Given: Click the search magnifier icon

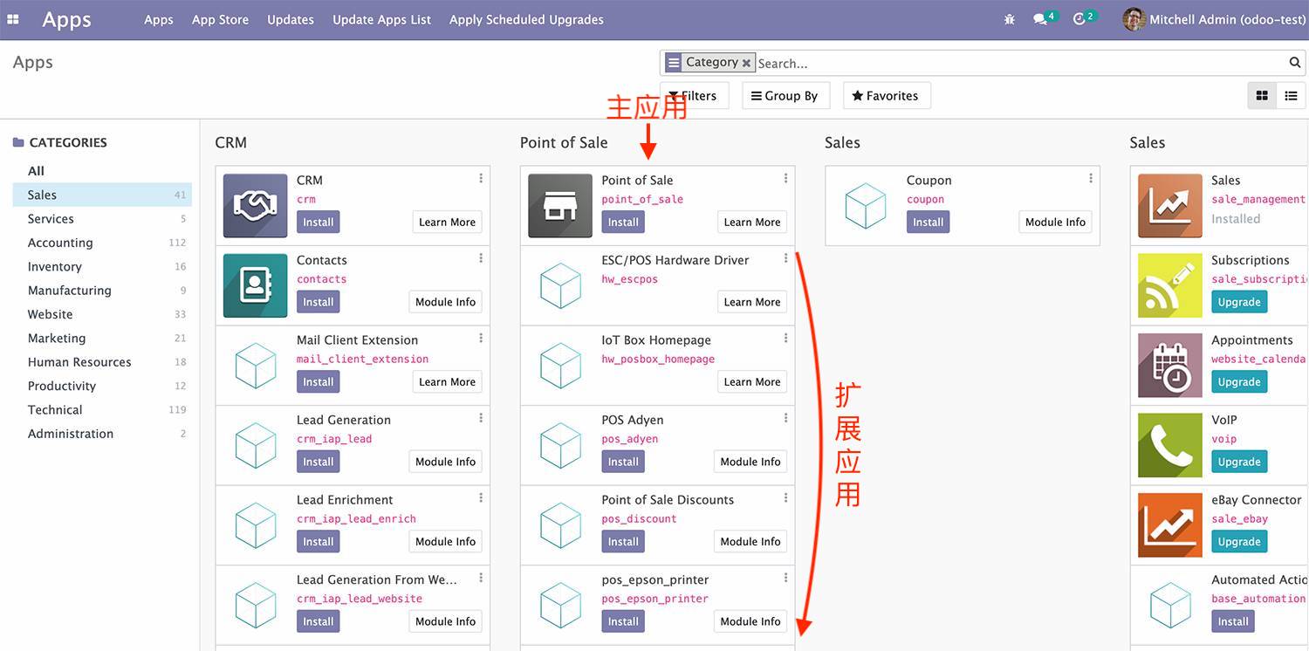Looking at the screenshot, I should (x=1295, y=62).
